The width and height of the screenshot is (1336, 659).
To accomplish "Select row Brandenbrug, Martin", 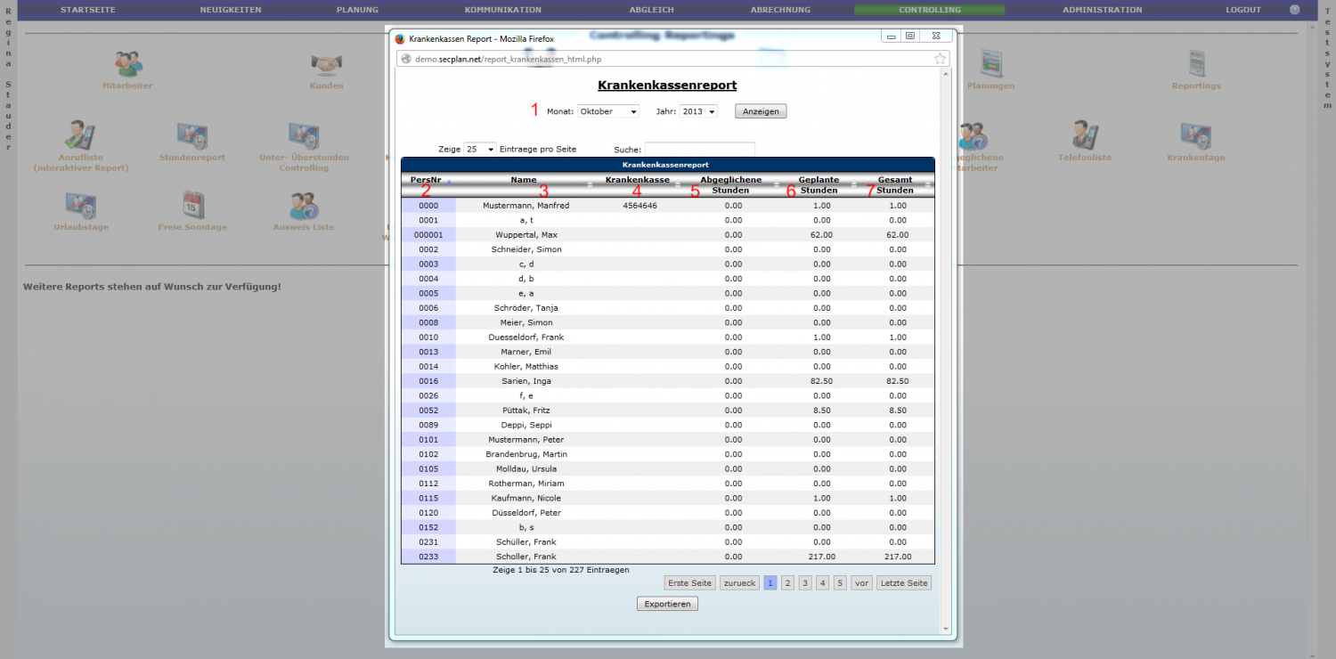I will pyautogui.click(x=668, y=454).
